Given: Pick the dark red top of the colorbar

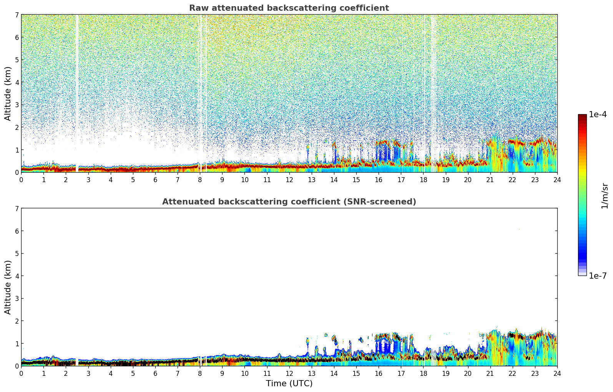Looking at the screenshot, I should click(582, 117).
